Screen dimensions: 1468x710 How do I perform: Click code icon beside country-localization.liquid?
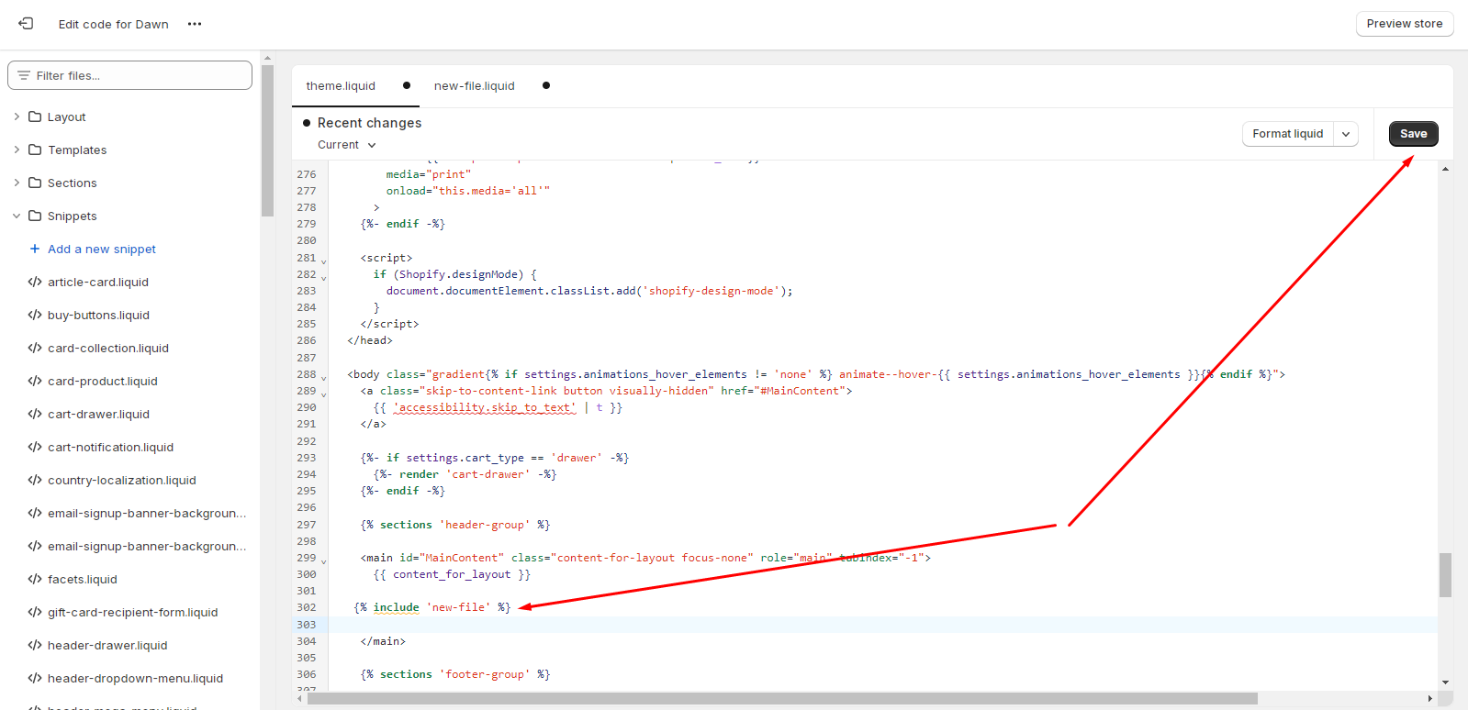pyautogui.click(x=35, y=480)
